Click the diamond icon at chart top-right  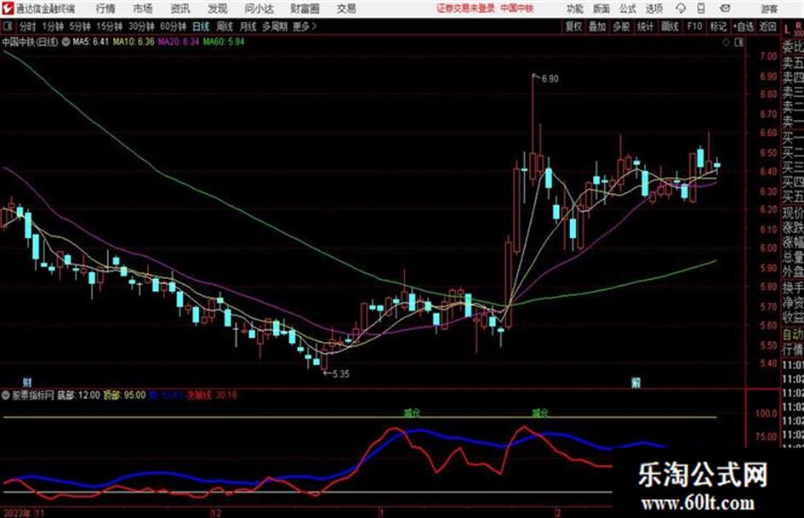coord(726,43)
